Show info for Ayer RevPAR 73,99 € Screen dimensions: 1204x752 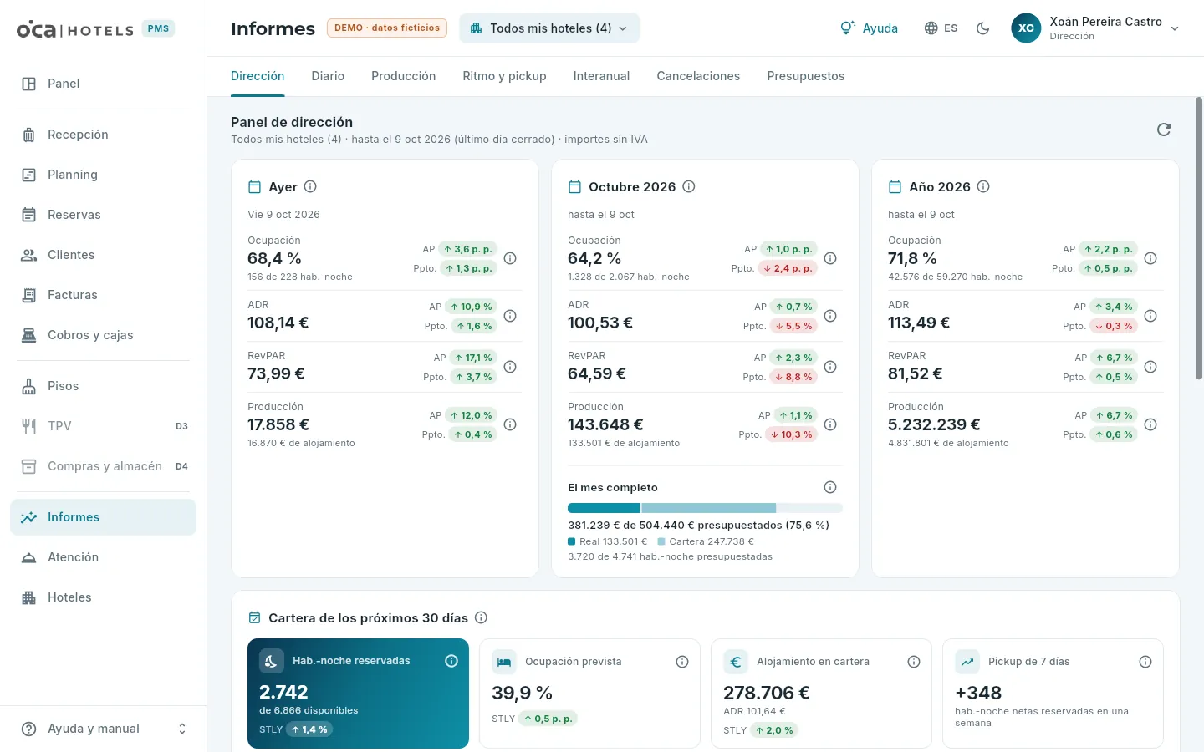(510, 367)
